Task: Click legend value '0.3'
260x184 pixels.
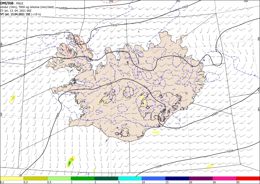Action: point(25,182)
